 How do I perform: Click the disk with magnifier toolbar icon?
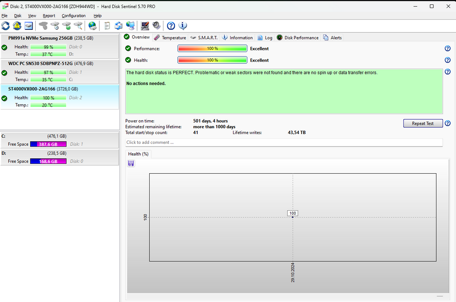[x=78, y=25]
